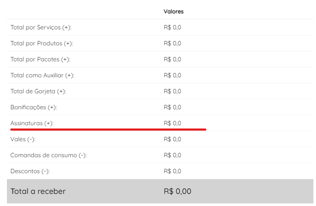Click the Total como Auxiliar R$ 0,0 value

click(x=172, y=75)
